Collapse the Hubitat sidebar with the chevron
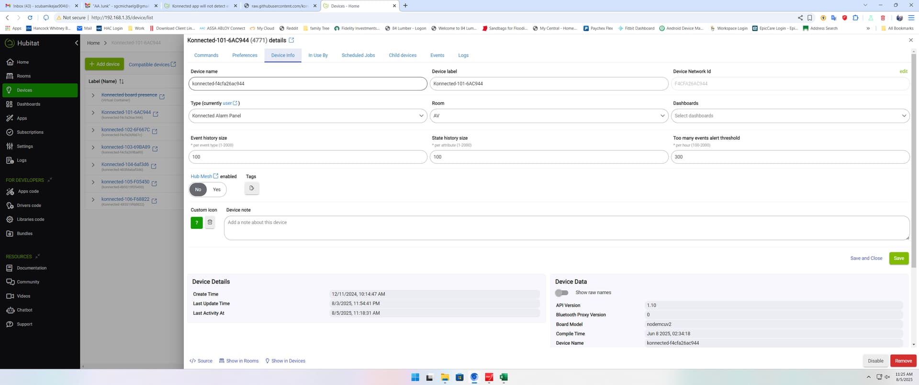The width and height of the screenshot is (919, 385). pos(77,43)
